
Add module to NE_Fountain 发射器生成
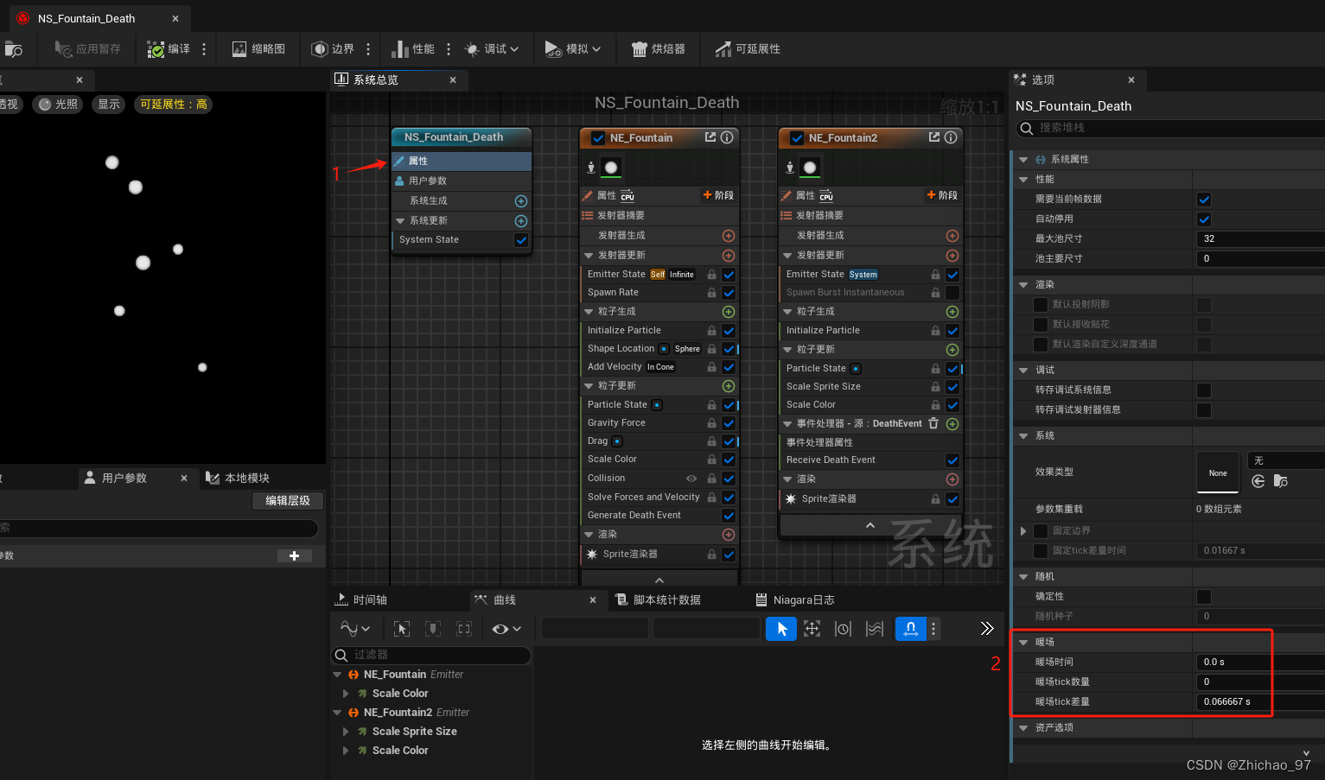pos(729,236)
